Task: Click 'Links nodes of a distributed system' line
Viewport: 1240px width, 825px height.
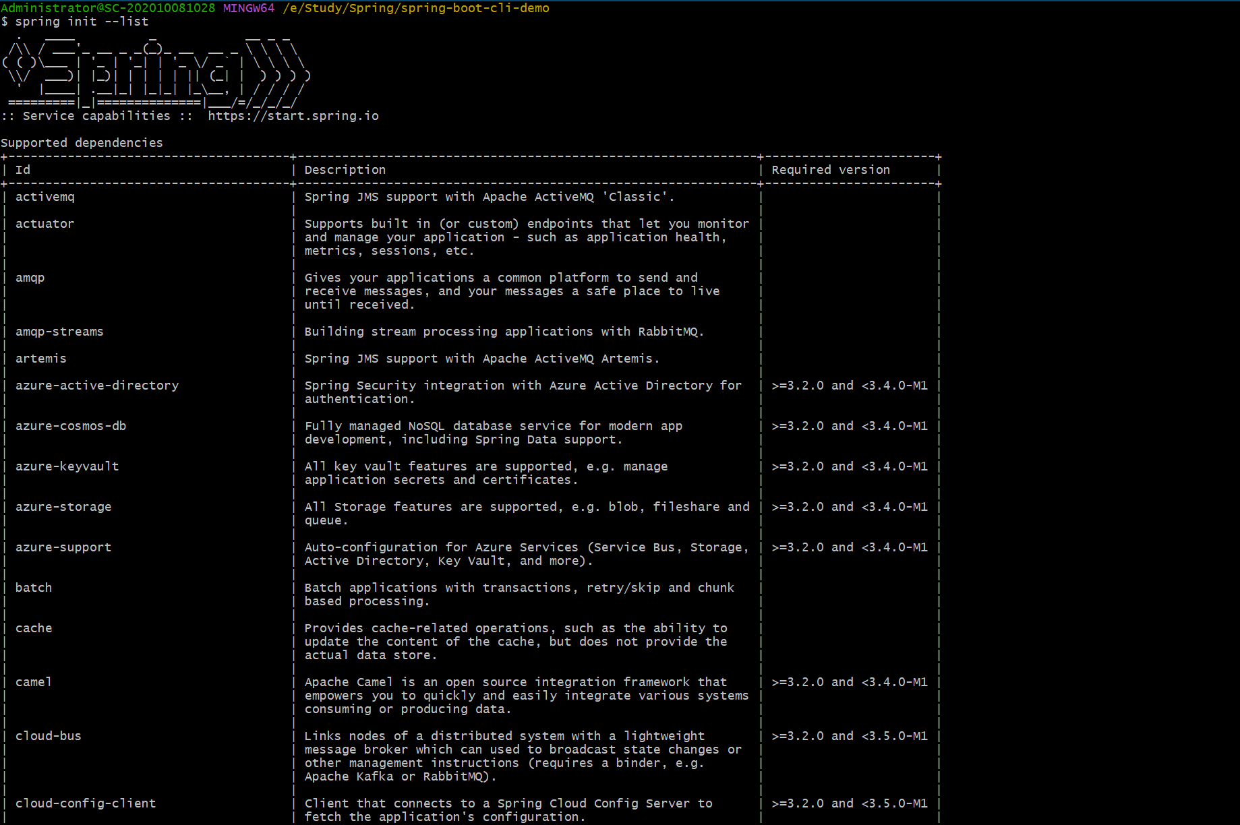Action: click(x=504, y=736)
